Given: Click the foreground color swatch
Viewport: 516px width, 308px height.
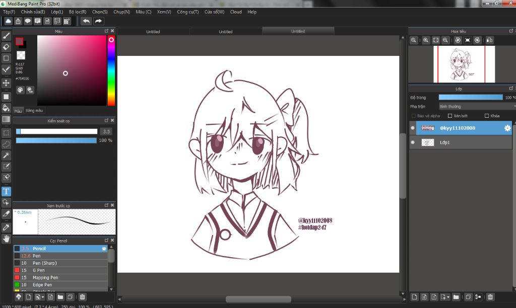Looking at the screenshot, I should point(19,41).
